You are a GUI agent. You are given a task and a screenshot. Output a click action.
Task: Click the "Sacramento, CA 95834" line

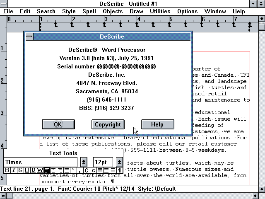click(107, 91)
